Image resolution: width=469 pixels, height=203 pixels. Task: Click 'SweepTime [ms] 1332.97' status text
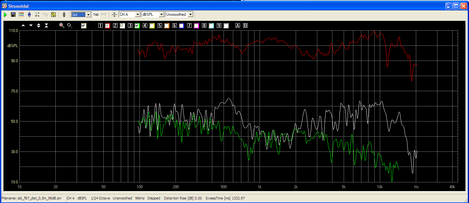[225, 198]
